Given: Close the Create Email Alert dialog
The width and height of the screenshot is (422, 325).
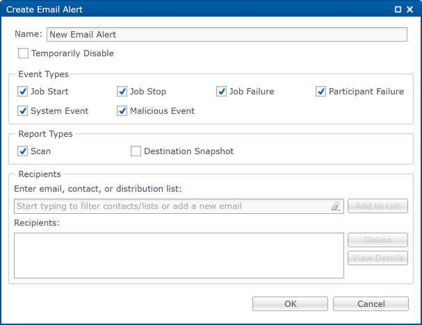Looking at the screenshot, I should tap(409, 10).
